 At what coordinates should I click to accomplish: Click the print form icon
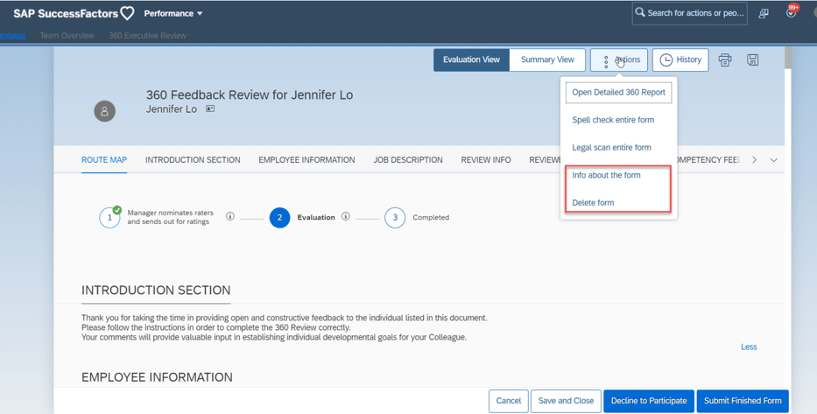pyautogui.click(x=725, y=60)
